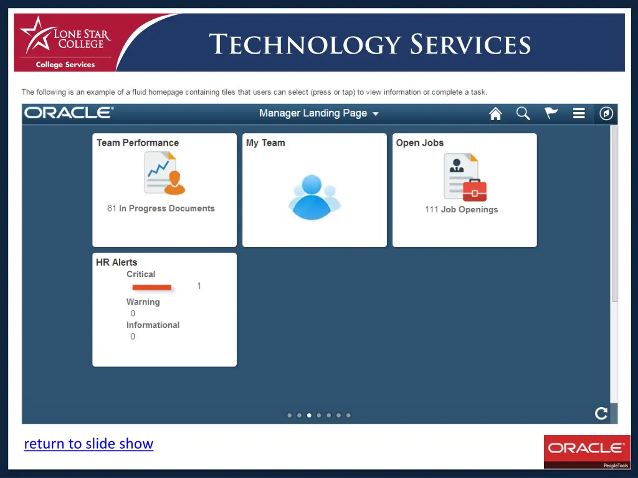
Task: Click the My Team people icon
Action: coord(314,197)
